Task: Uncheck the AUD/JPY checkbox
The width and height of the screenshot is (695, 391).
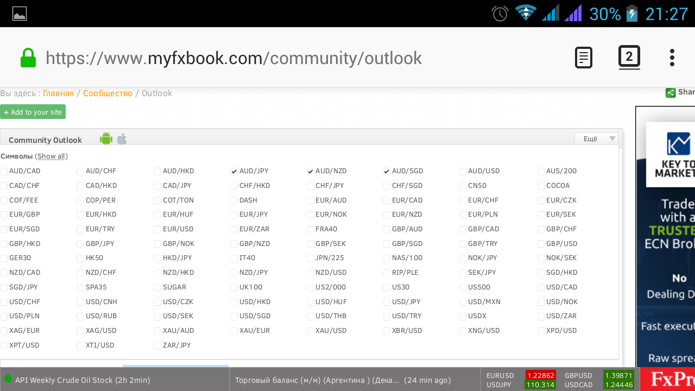Action: coord(234,172)
